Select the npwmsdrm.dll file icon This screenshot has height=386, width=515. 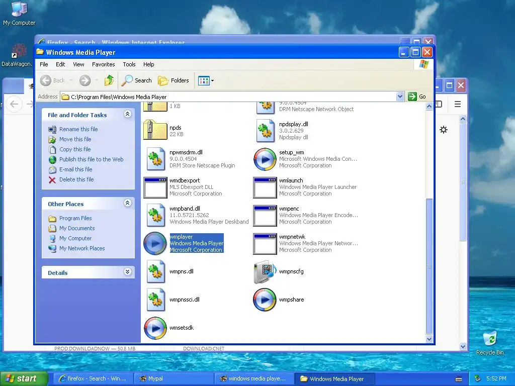click(x=155, y=159)
